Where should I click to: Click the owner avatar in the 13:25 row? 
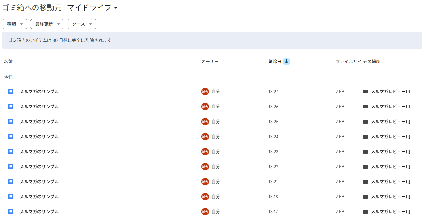205,122
